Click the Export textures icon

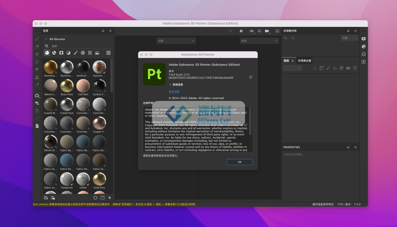click(37, 95)
